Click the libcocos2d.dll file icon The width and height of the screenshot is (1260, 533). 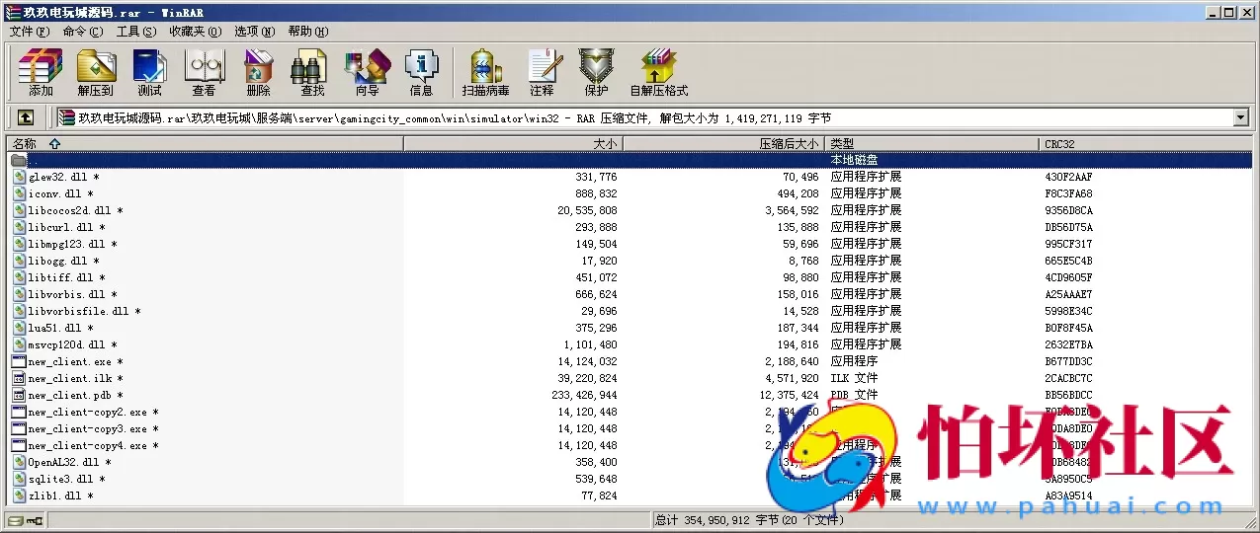(19, 210)
